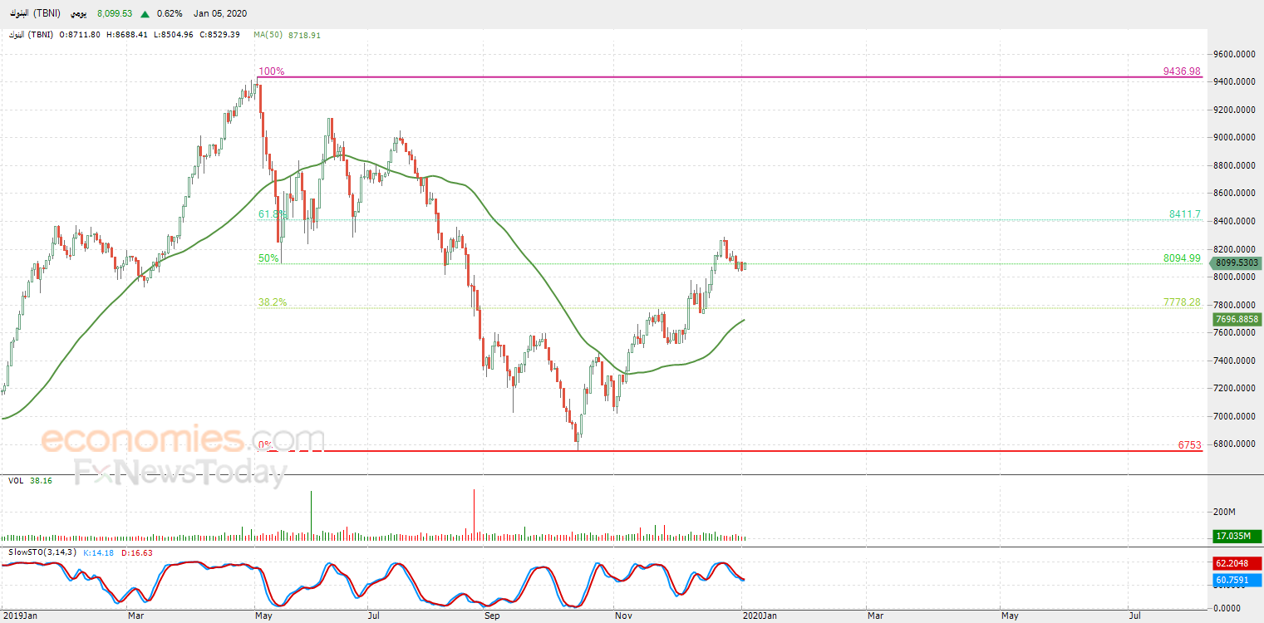Click the 7400.0000 price axis label
The image size is (1264, 623).
point(1237,361)
